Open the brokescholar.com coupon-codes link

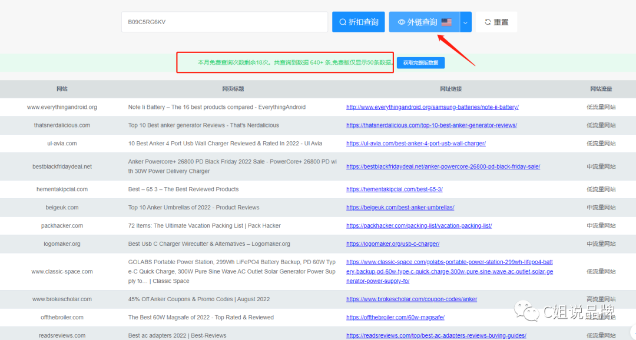412,299
